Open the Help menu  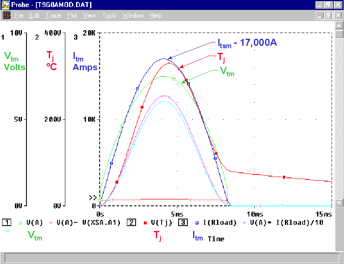(156, 16)
